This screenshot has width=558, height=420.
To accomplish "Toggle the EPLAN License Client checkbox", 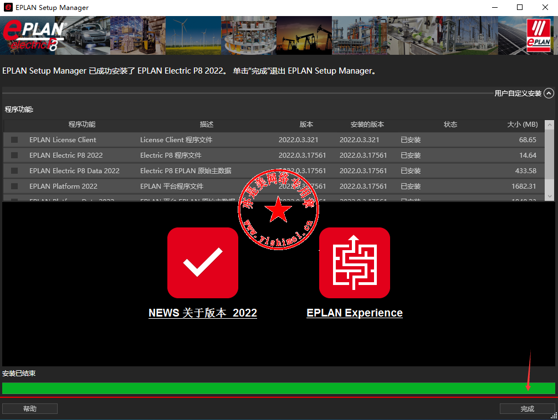I will [14, 139].
